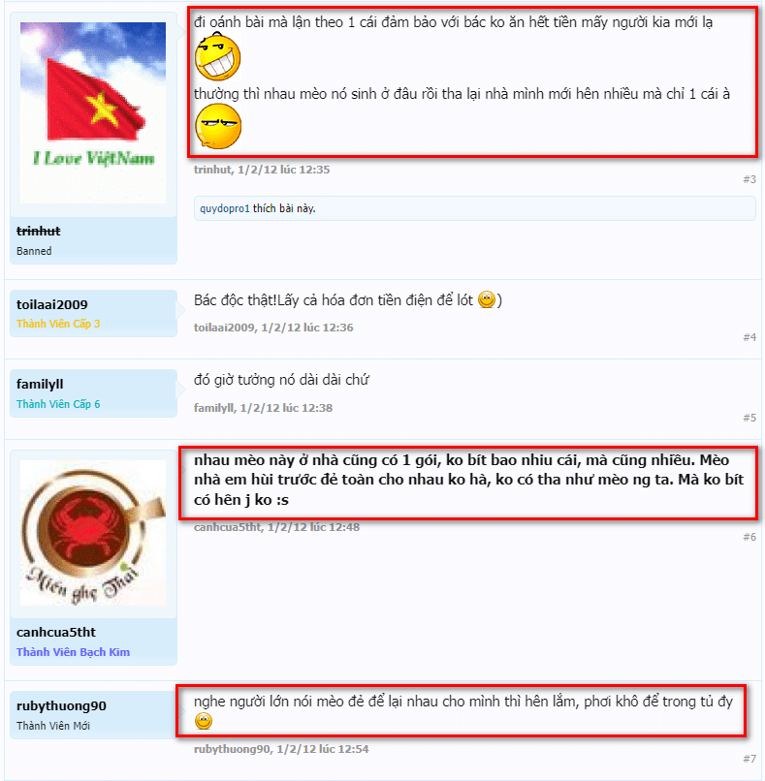765x781 pixels.
Task: Click timestamp 1/2/12 lúc 12:35 under trinhut's post
Action: (283, 170)
